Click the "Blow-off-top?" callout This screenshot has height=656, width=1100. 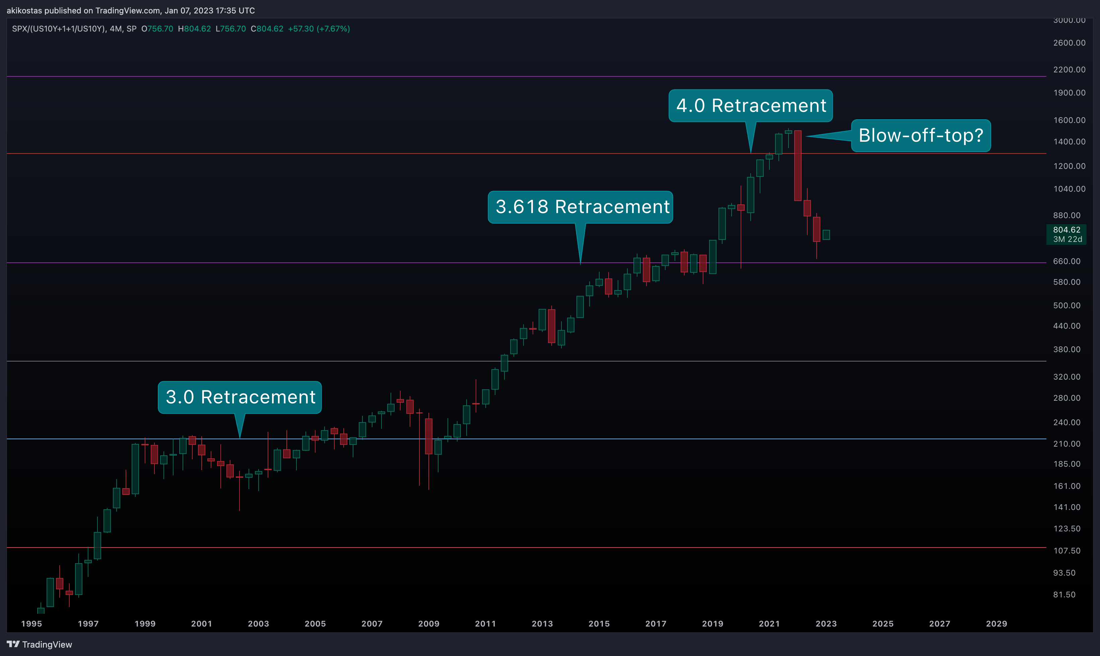pyautogui.click(x=921, y=136)
